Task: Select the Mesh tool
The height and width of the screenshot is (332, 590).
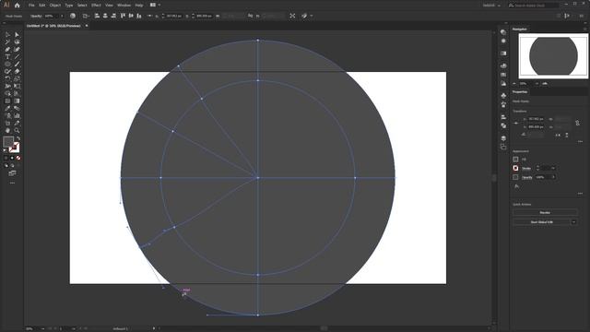Action: point(7,101)
